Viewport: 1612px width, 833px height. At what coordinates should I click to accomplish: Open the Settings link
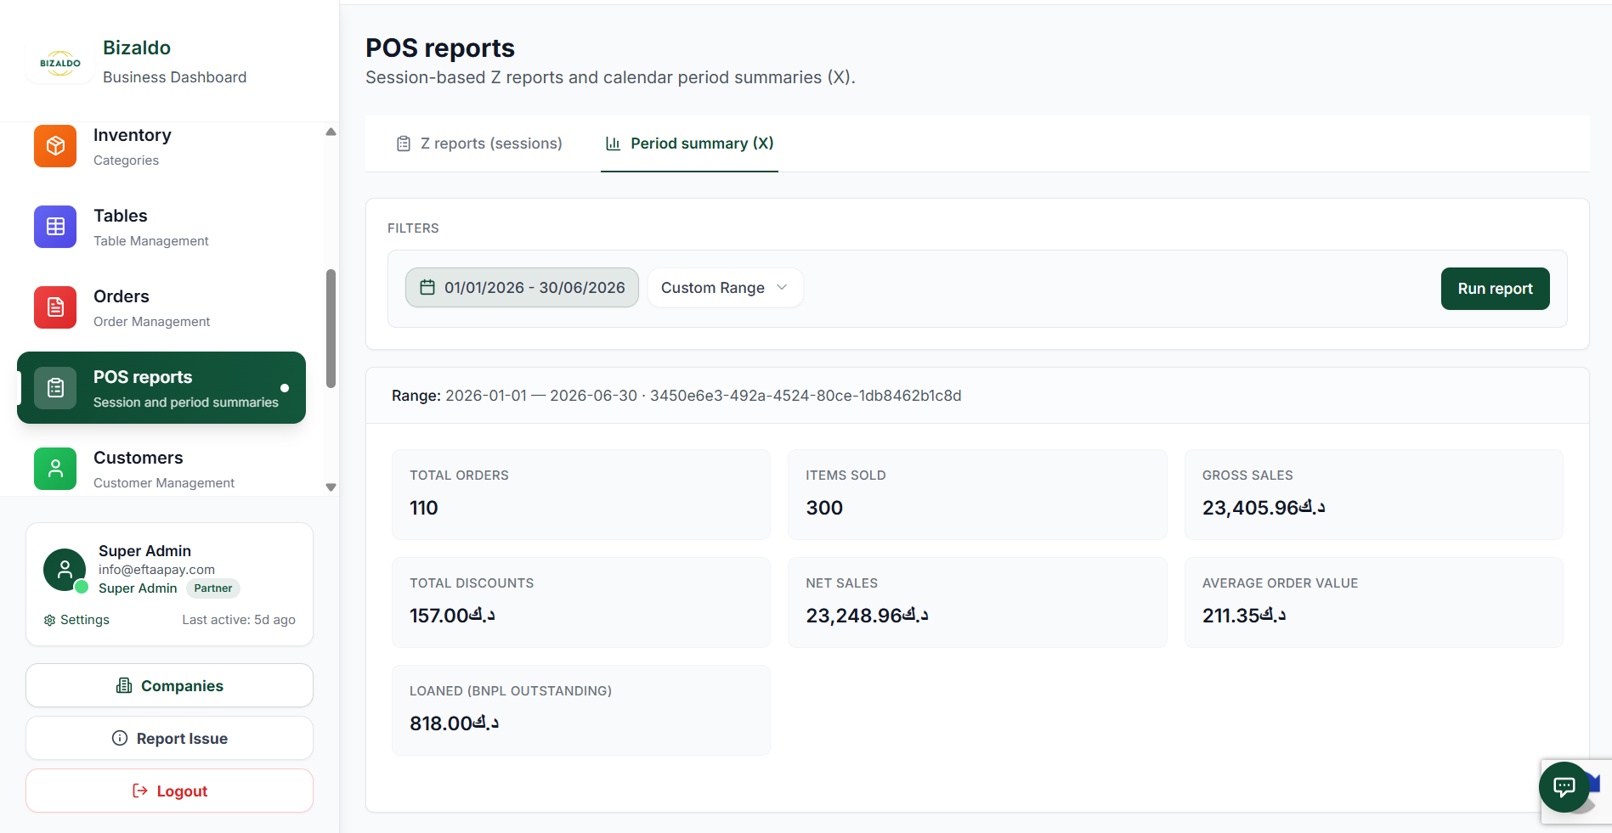[76, 620]
